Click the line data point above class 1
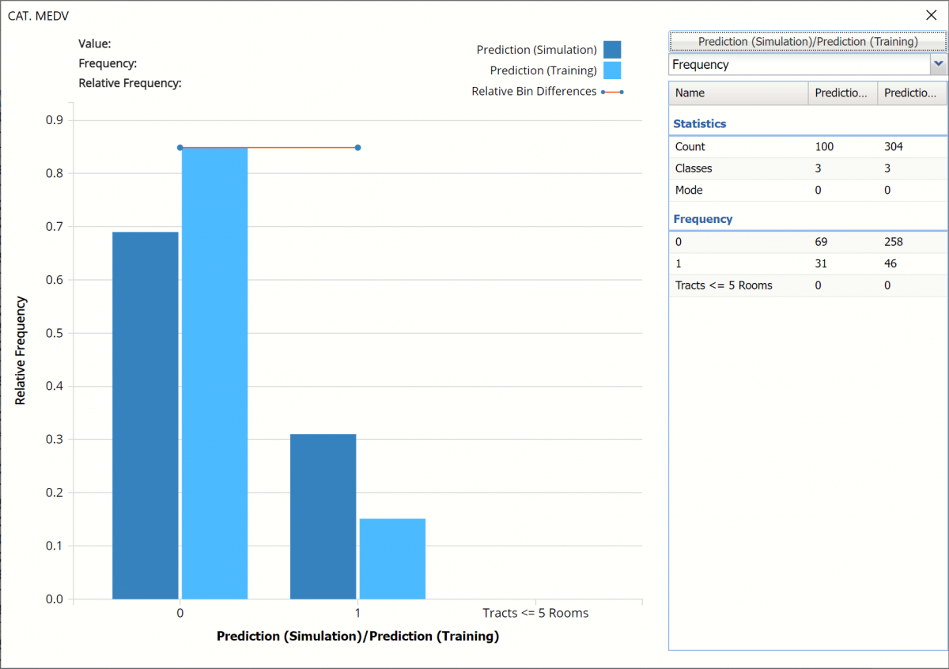 (357, 148)
